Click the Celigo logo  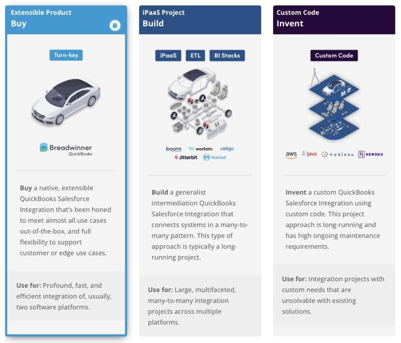pos(227,149)
